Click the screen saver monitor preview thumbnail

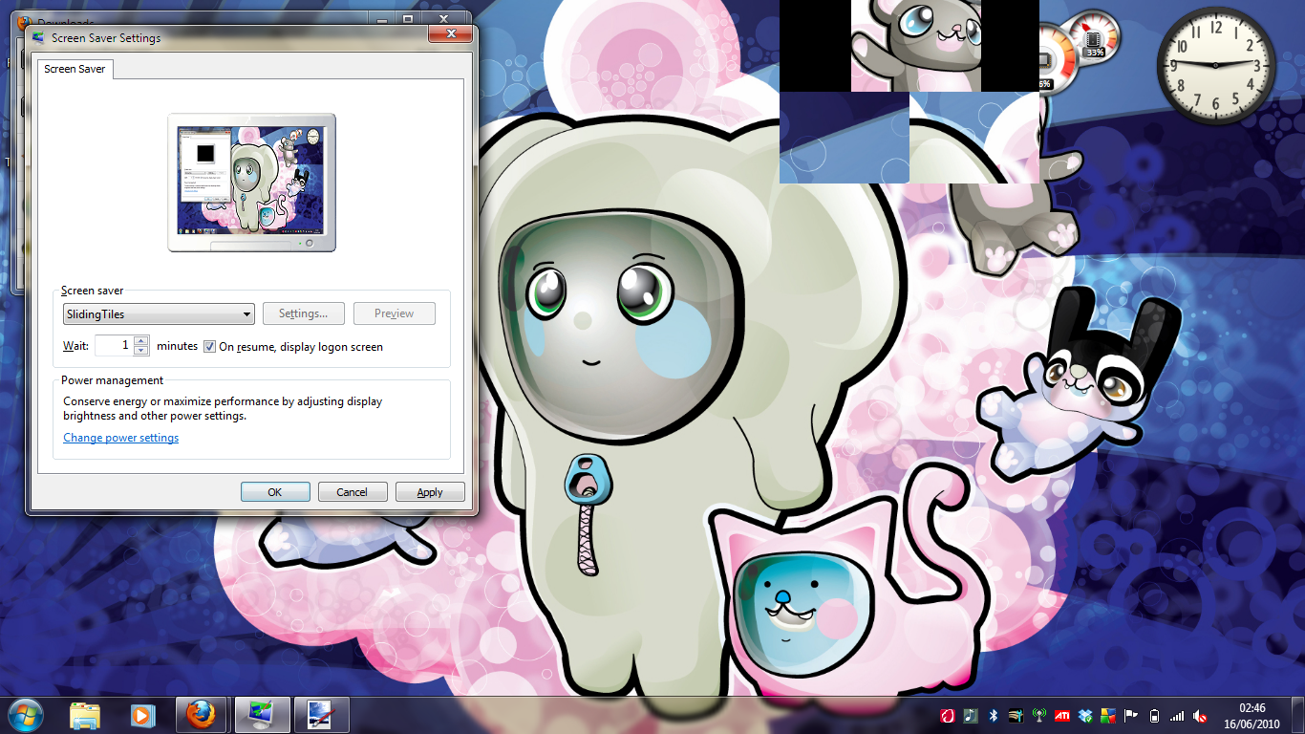click(x=252, y=182)
